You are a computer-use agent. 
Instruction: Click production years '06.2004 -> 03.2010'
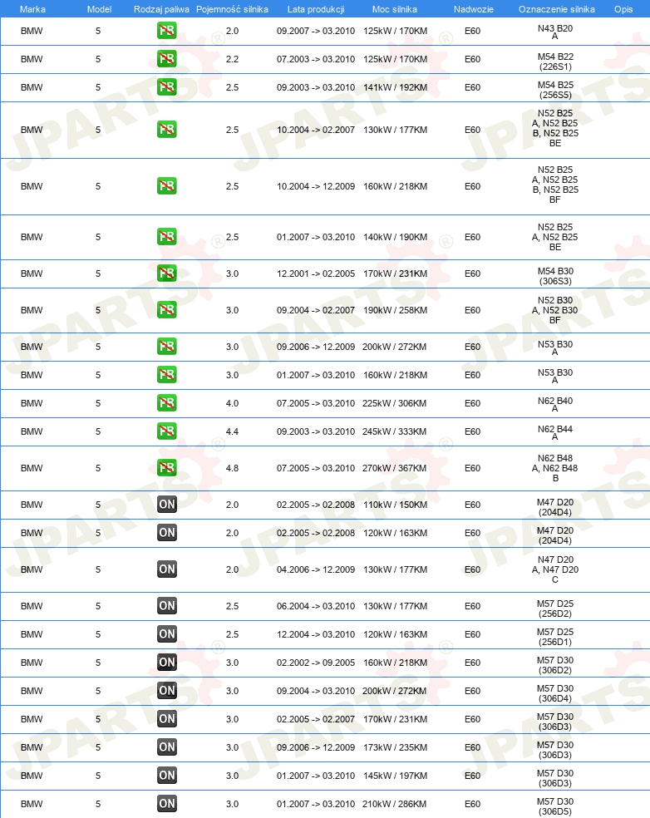[x=316, y=606]
